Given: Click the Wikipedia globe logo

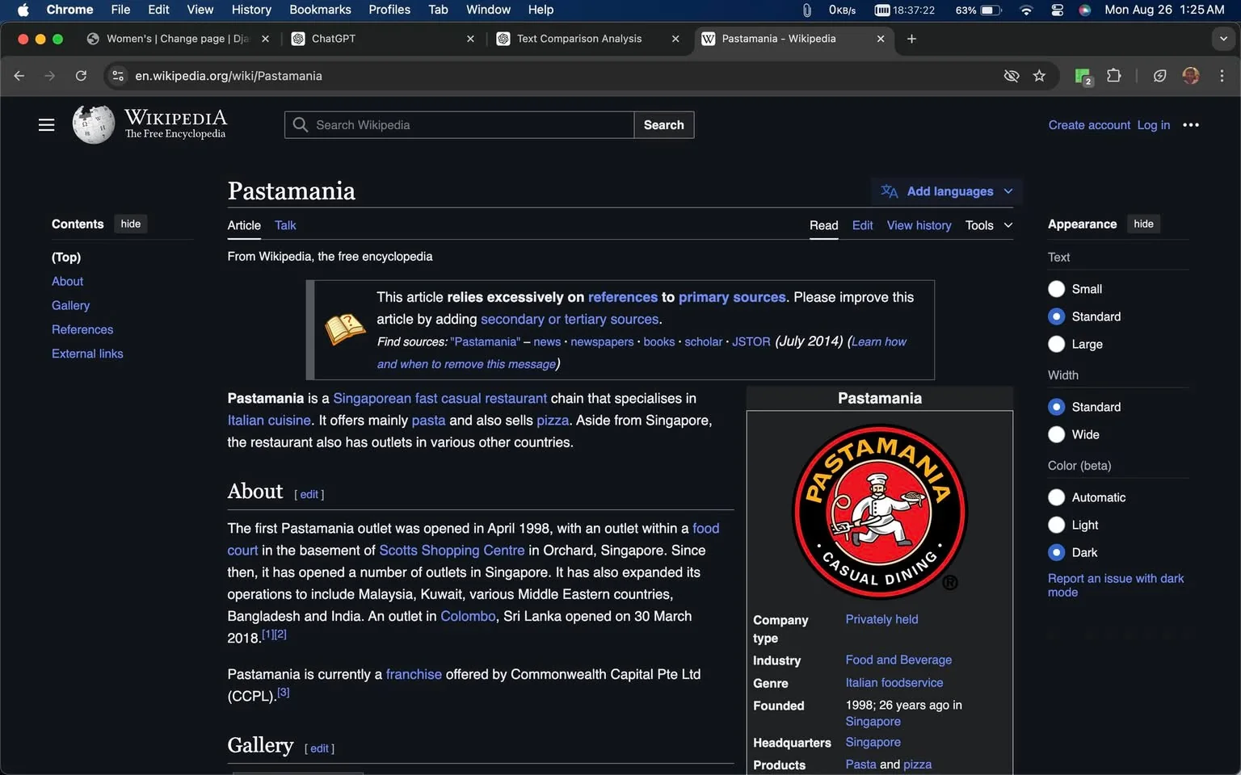Looking at the screenshot, I should pyautogui.click(x=94, y=124).
